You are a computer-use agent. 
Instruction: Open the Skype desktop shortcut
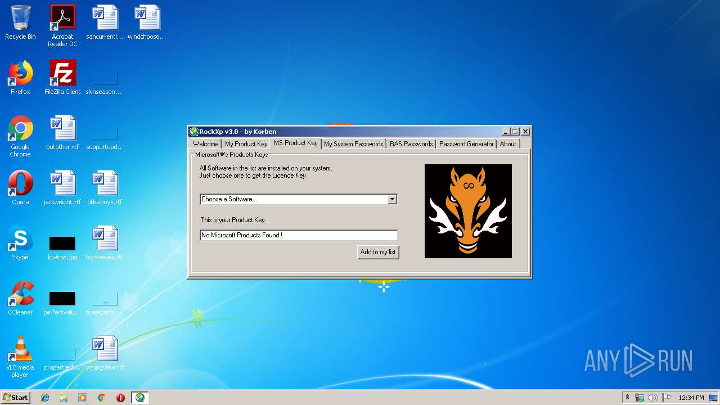point(20,243)
